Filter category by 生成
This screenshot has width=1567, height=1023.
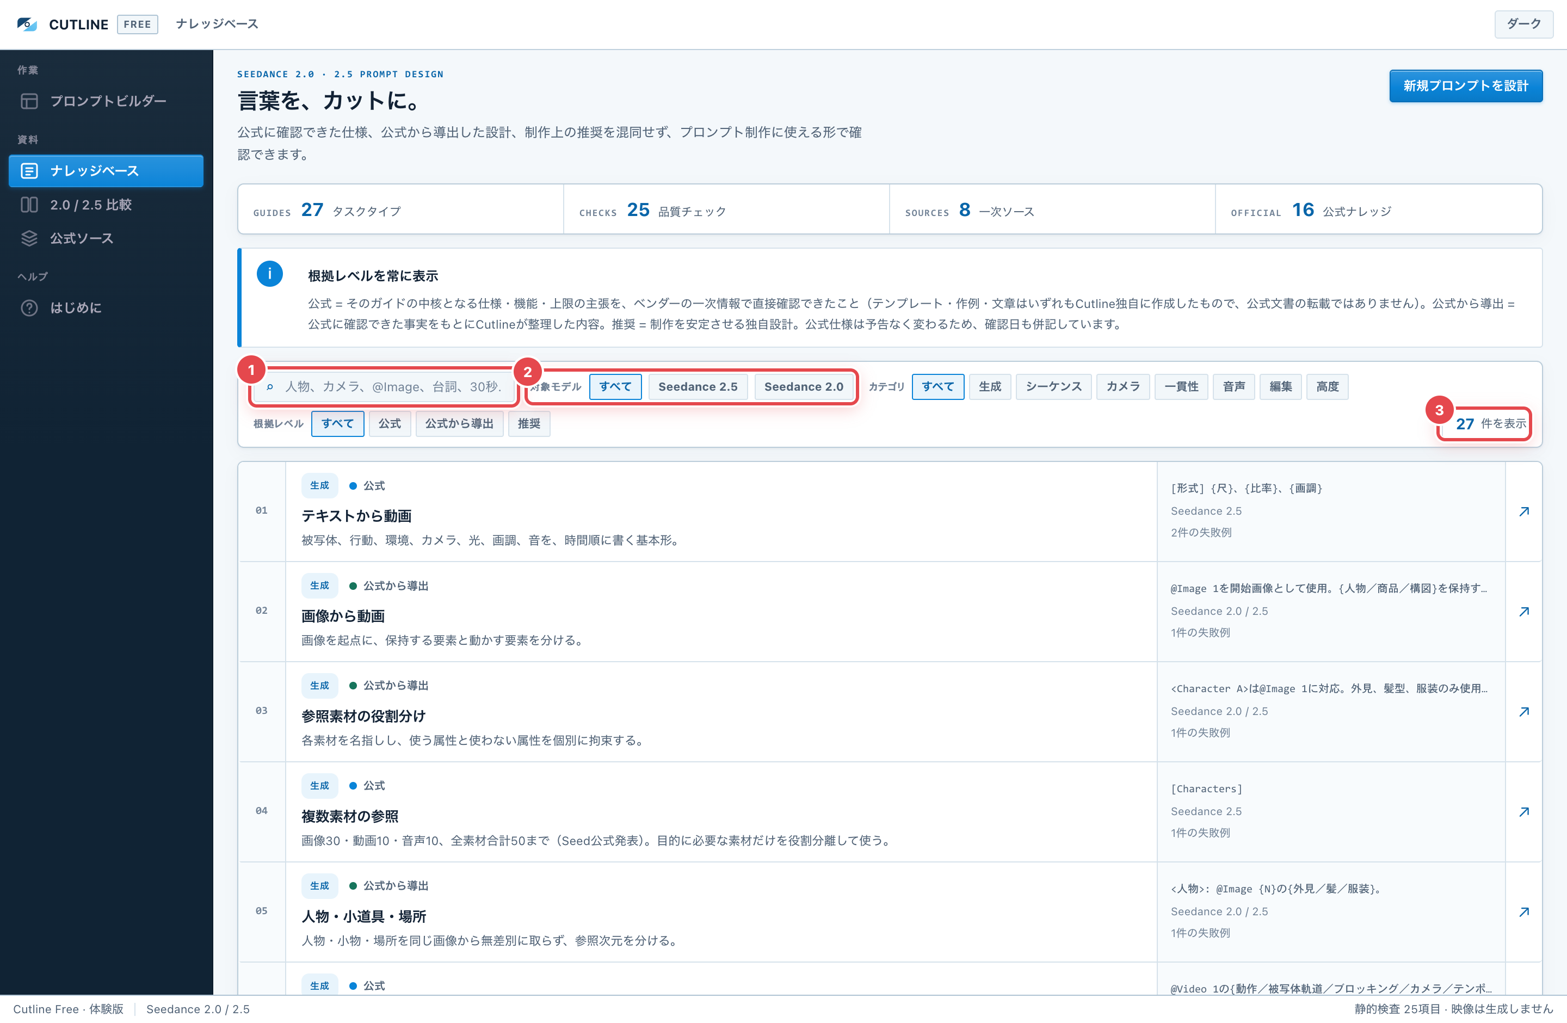coord(990,386)
